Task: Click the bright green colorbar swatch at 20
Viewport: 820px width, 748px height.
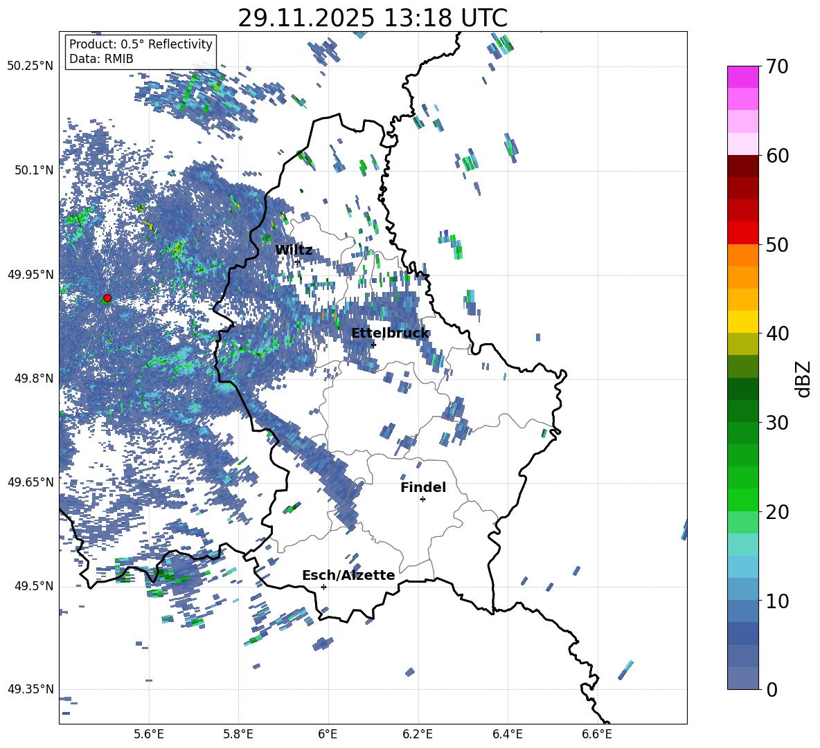Action: [x=742, y=500]
